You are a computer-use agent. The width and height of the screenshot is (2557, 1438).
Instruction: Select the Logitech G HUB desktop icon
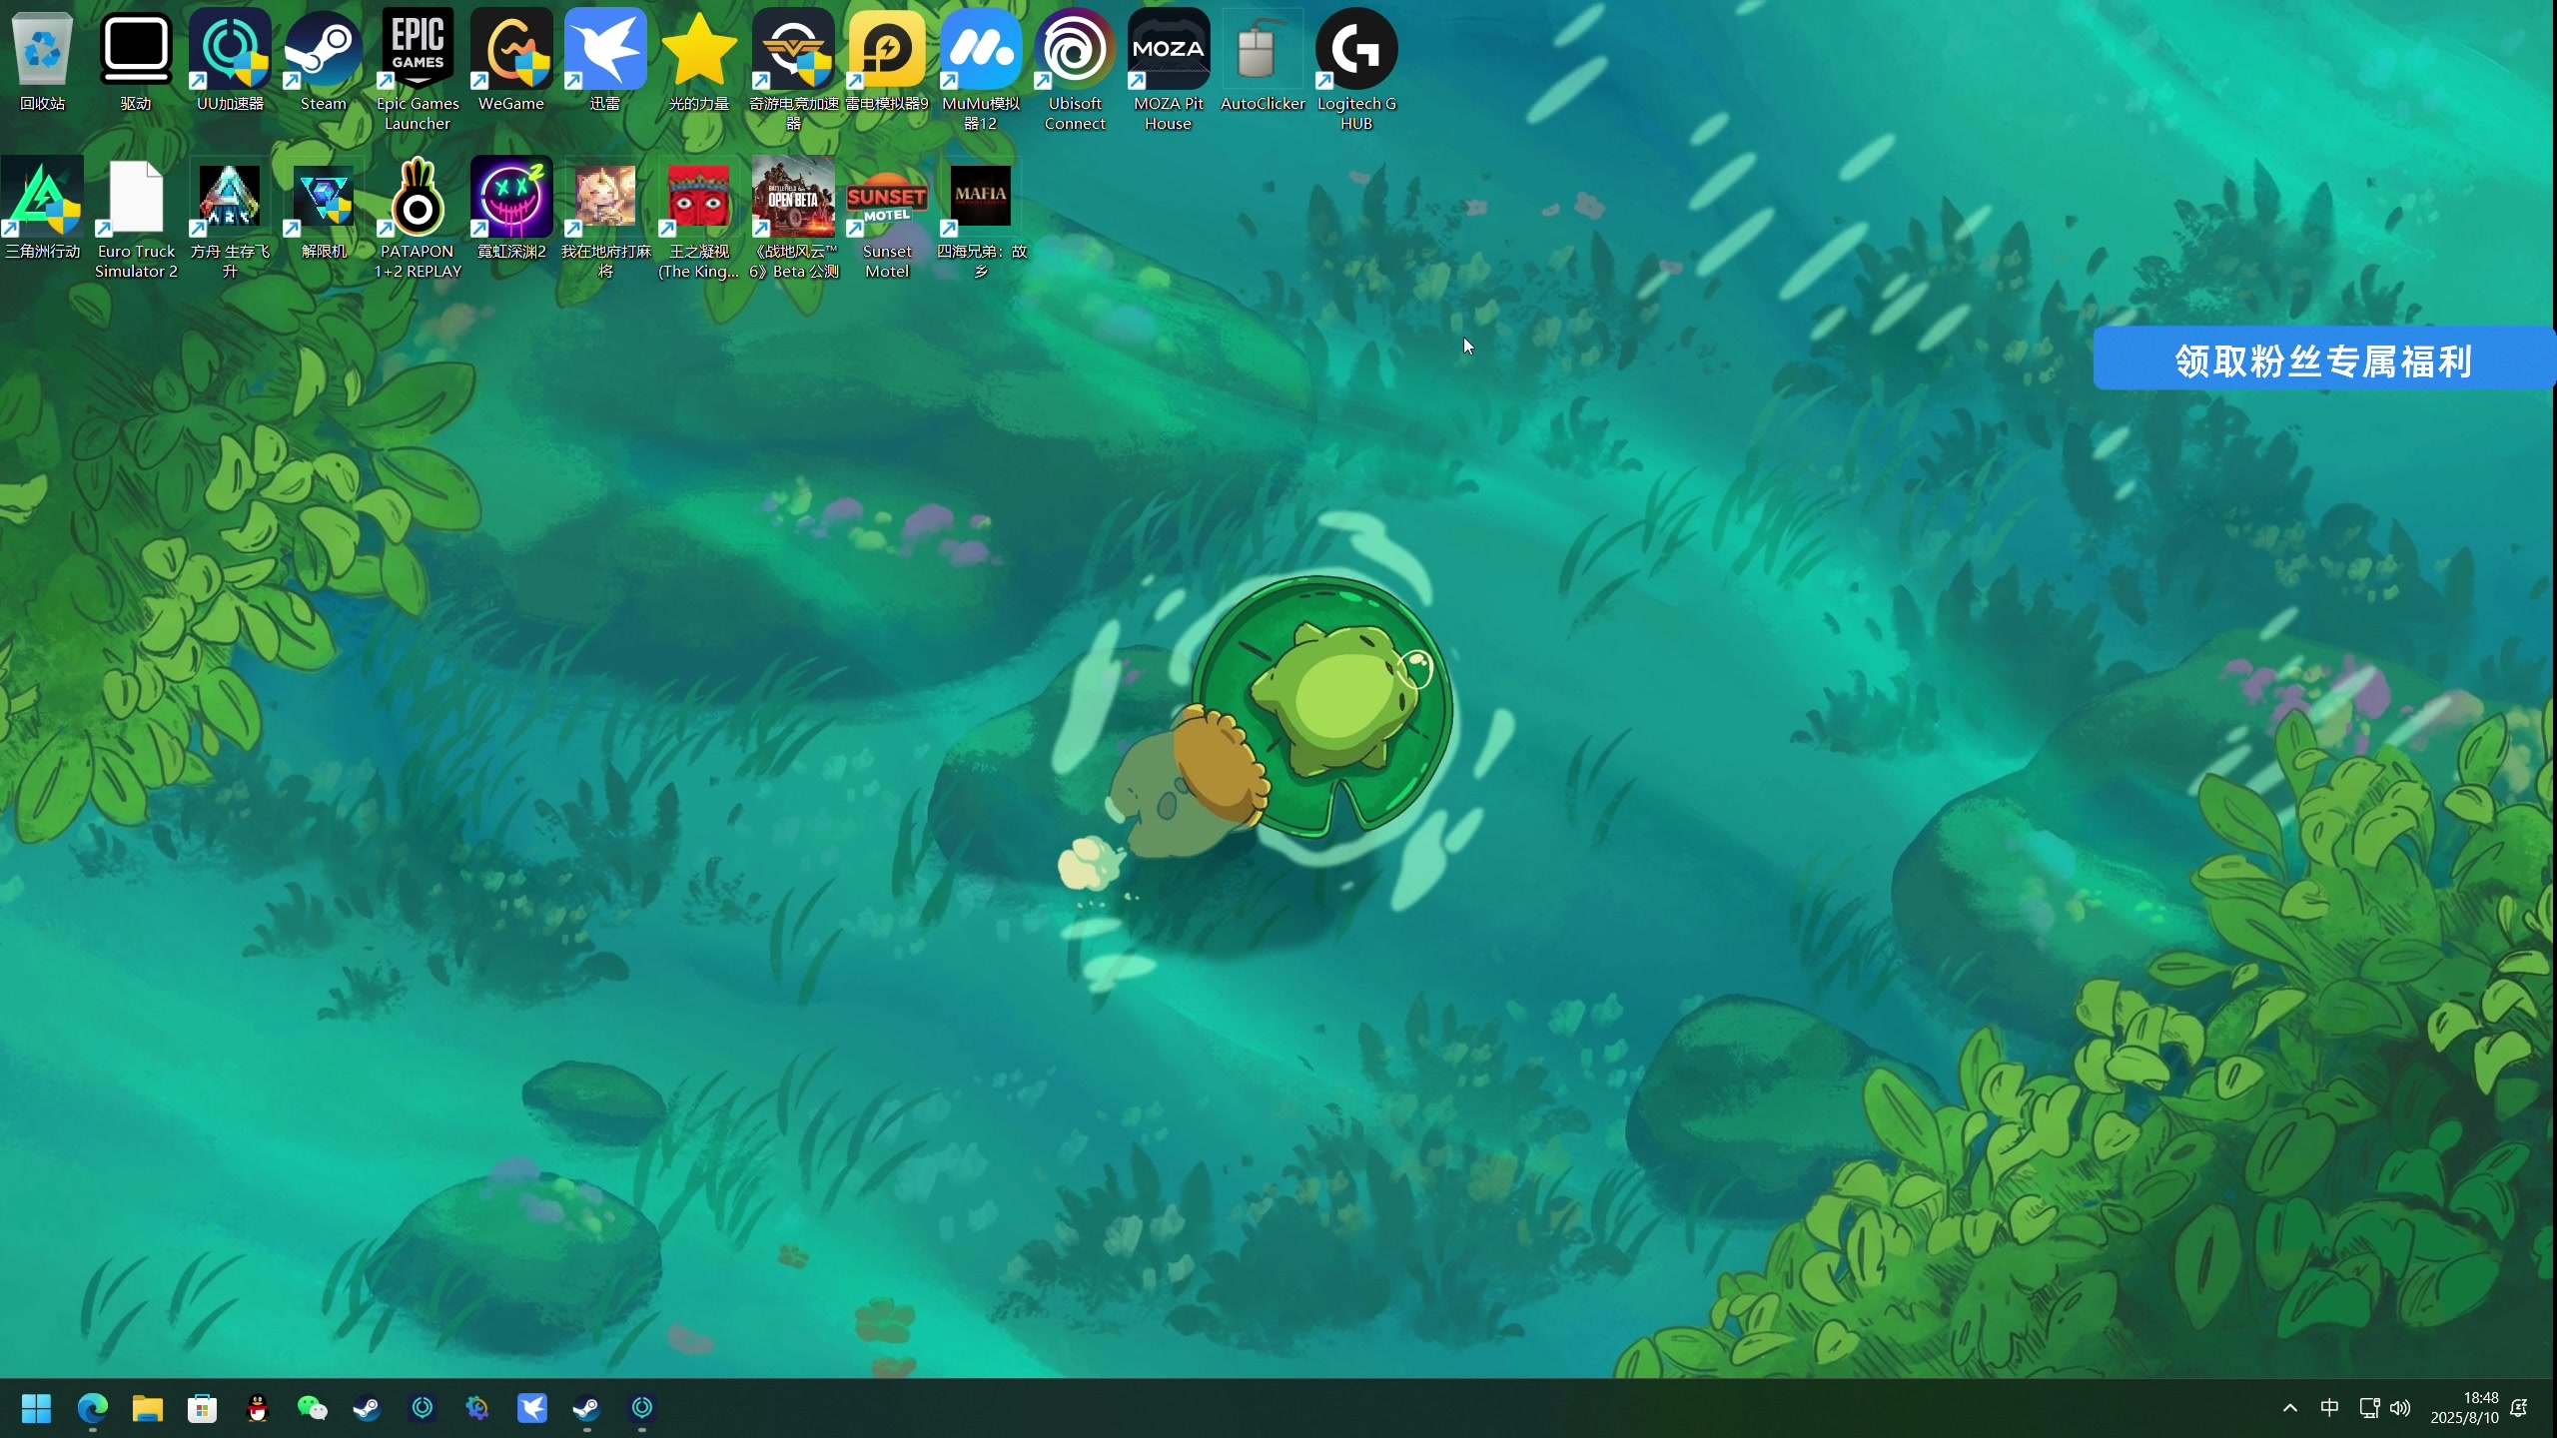(x=1356, y=70)
